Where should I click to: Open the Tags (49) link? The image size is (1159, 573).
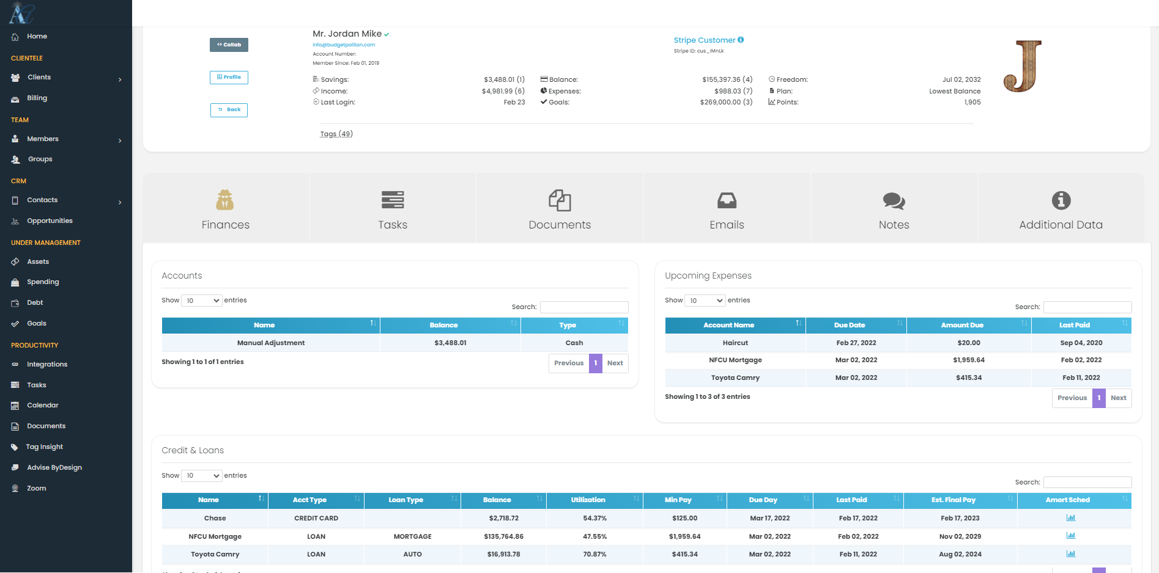pyautogui.click(x=336, y=133)
